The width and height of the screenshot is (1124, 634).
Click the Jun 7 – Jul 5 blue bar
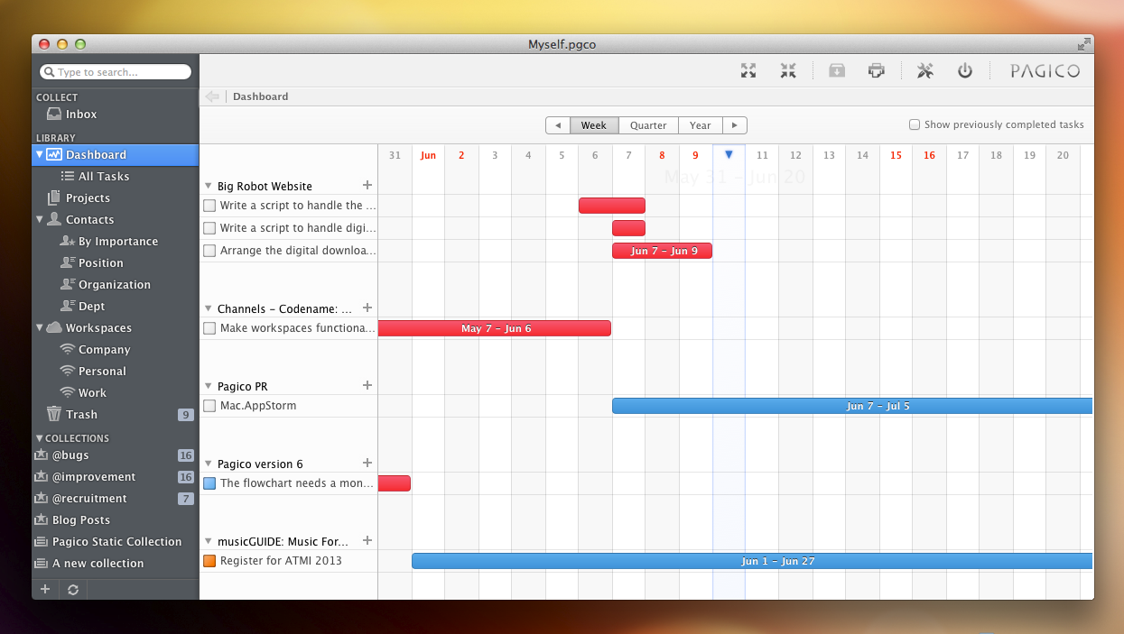coord(852,406)
